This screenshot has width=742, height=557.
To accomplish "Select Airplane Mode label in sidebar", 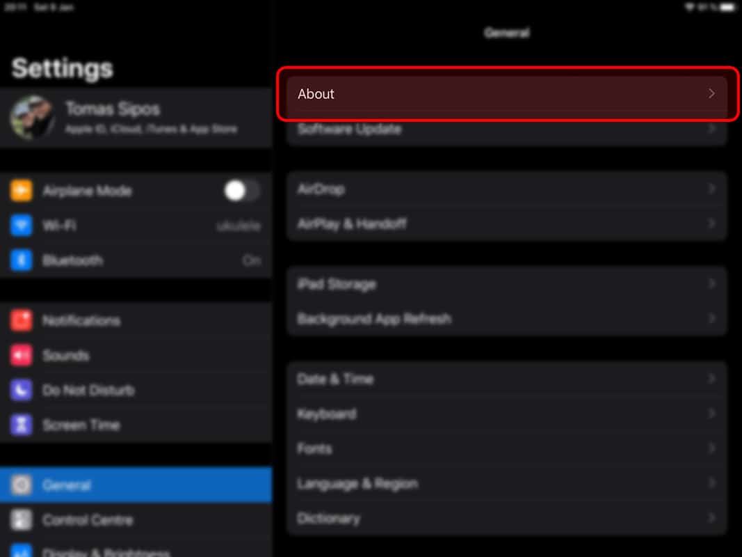I will (88, 191).
